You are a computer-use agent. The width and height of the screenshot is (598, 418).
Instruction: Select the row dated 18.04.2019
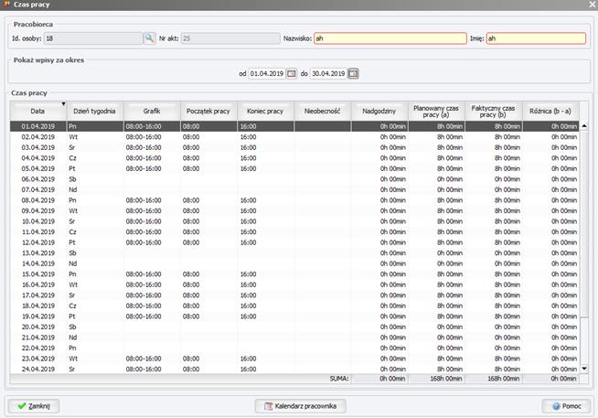294,305
